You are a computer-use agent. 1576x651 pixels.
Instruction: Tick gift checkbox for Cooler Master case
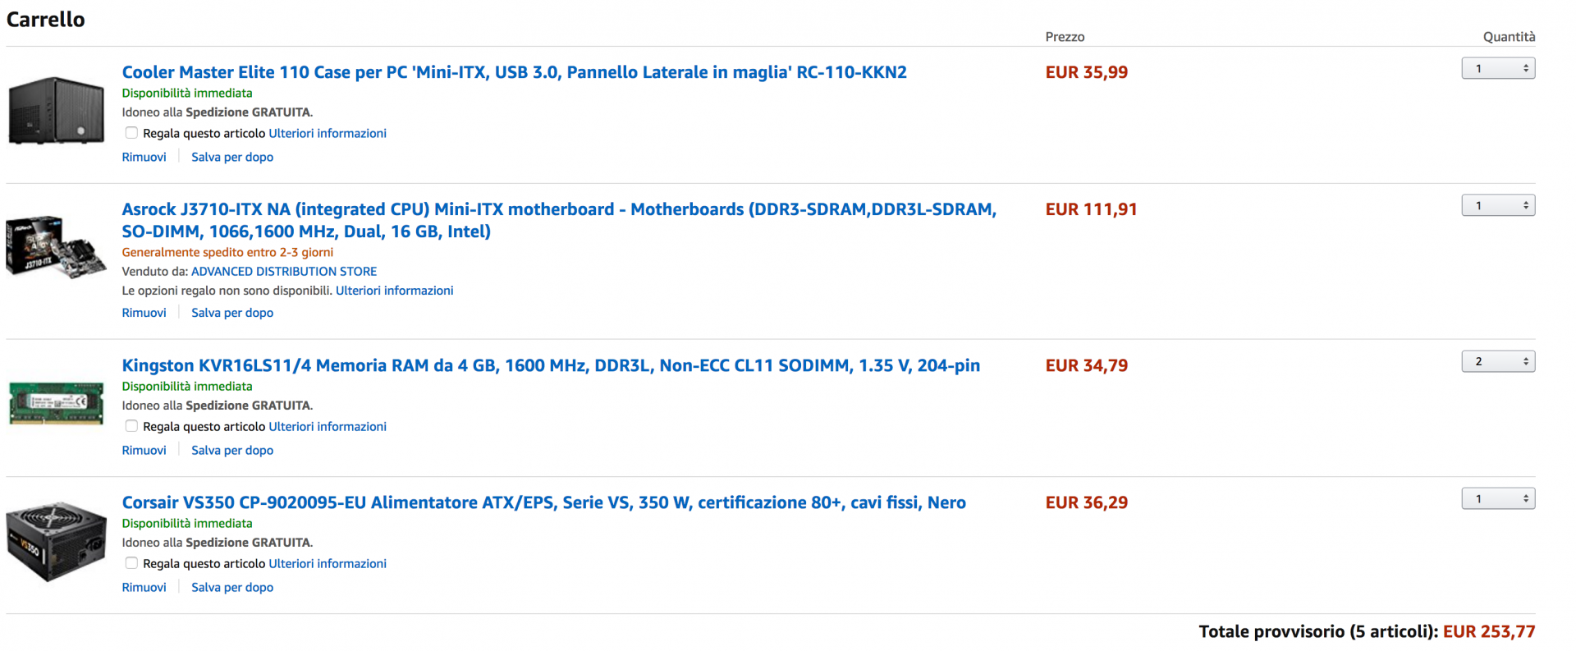(131, 133)
